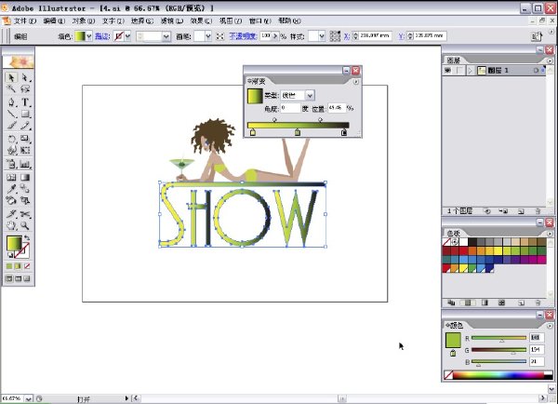
Task: Click the swap fill and stroke arrow
Action: click(x=27, y=237)
